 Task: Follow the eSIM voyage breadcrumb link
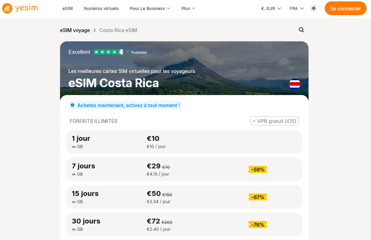coord(75,30)
